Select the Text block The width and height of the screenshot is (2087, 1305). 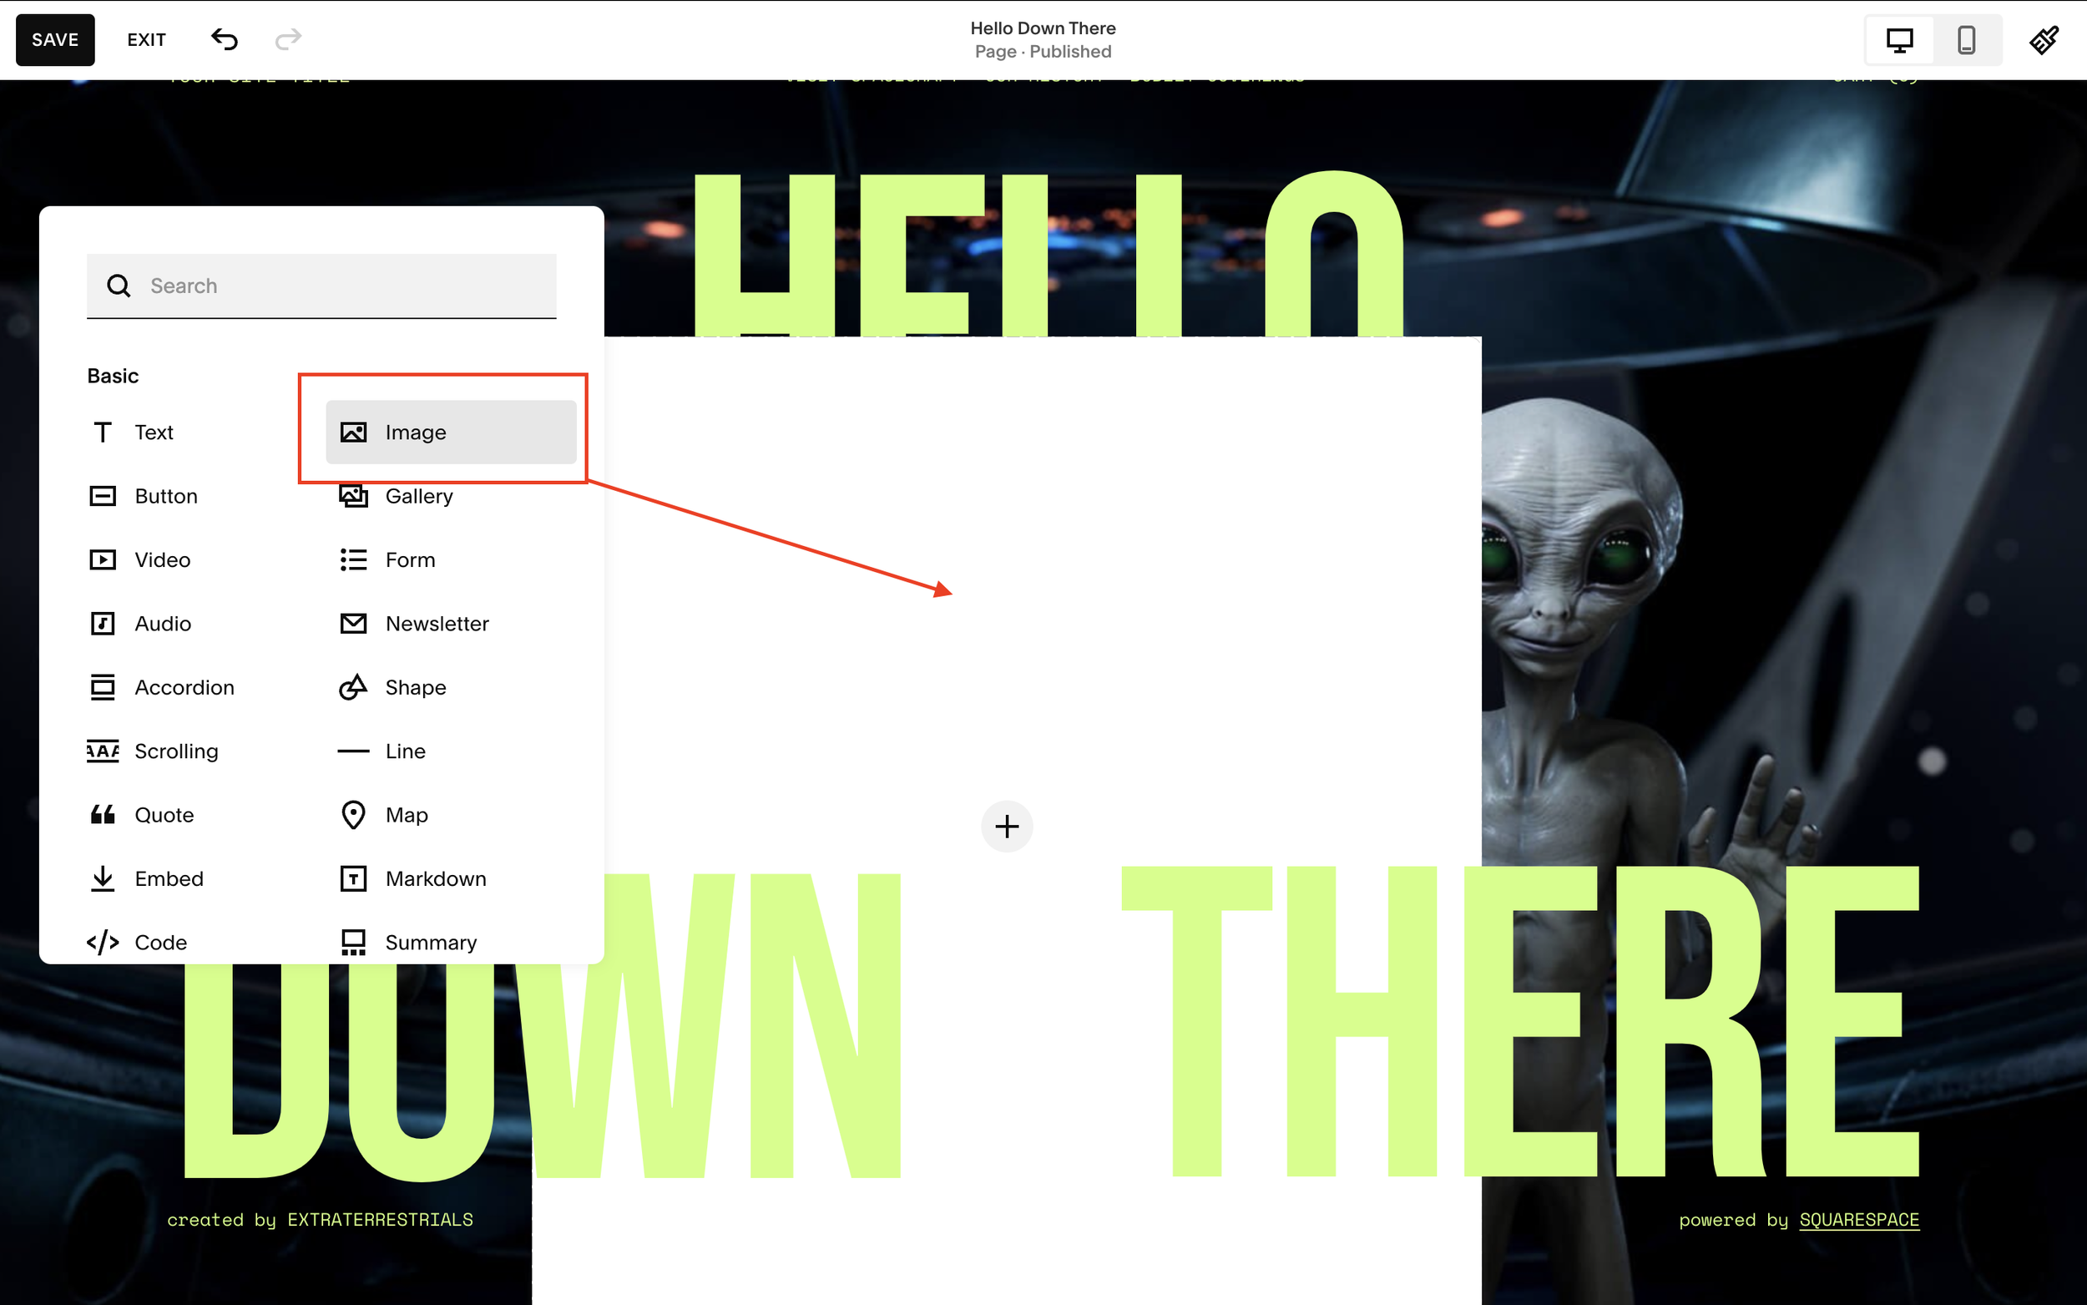point(153,432)
